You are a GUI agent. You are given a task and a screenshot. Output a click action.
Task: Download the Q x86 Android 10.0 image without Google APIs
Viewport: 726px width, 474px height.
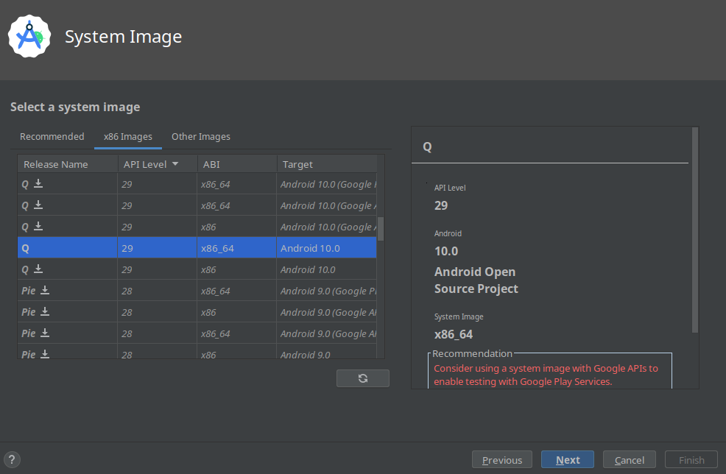[x=38, y=269]
